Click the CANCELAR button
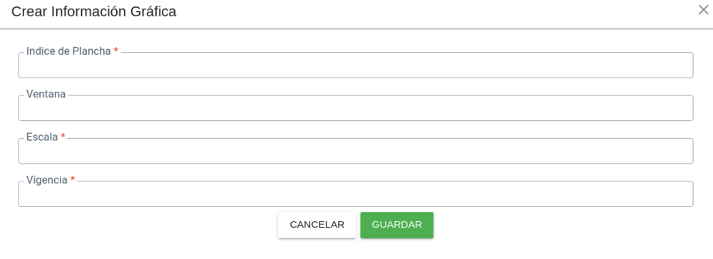This screenshot has width=713, height=259. (317, 225)
